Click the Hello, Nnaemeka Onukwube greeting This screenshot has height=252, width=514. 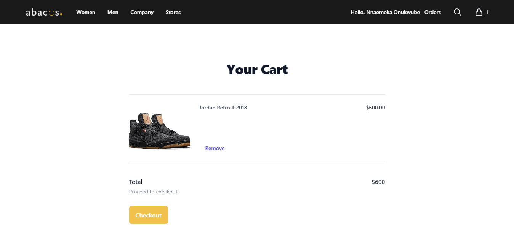tap(385, 12)
